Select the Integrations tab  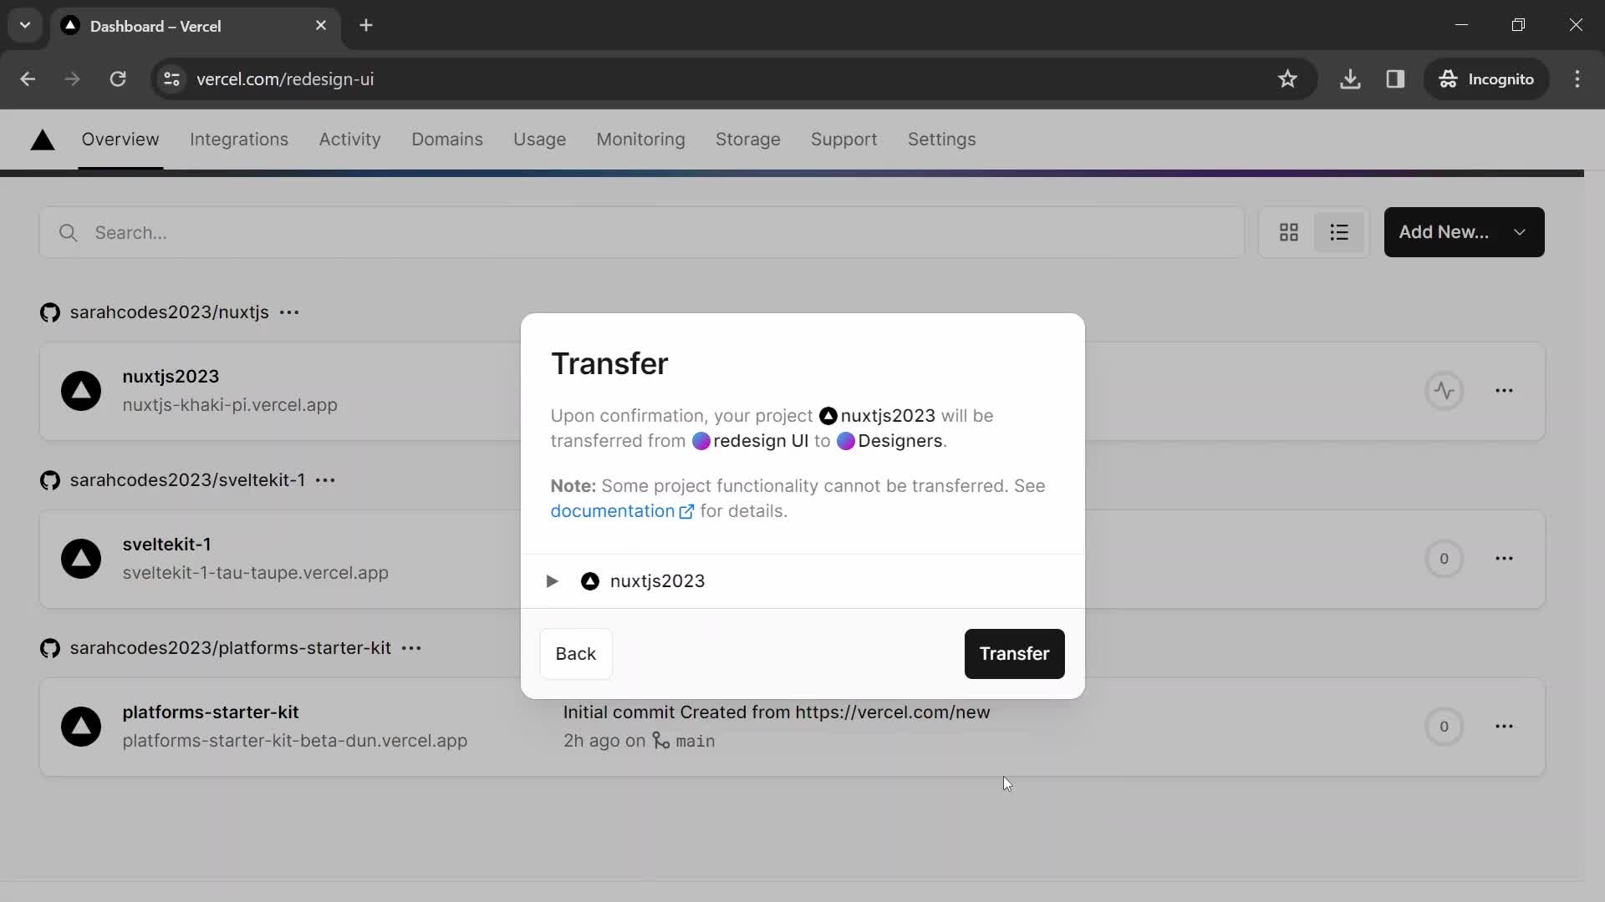[x=240, y=139]
